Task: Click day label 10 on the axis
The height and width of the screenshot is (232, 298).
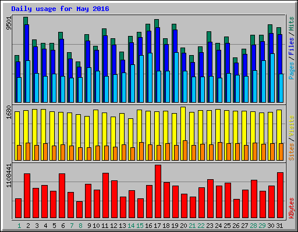Action: pyautogui.click(x=96, y=226)
